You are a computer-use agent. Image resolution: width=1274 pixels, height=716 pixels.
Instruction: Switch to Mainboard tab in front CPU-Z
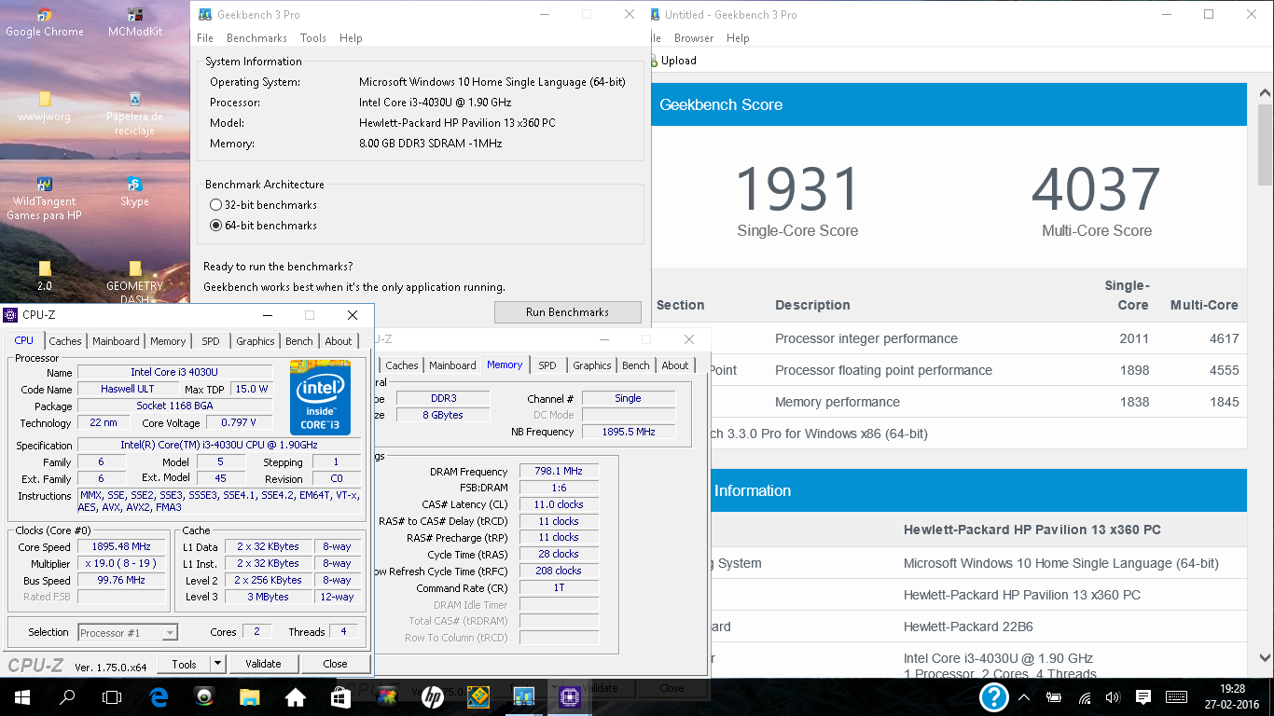tap(116, 341)
